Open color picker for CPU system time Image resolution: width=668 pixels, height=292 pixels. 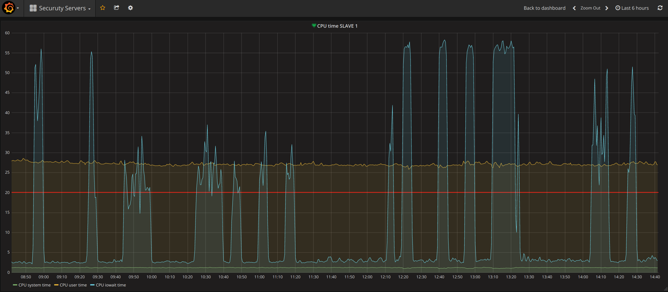click(x=15, y=285)
